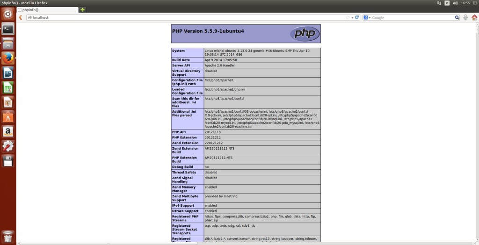
Task: Select the PHP API value "20121113"
Action: click(213, 132)
